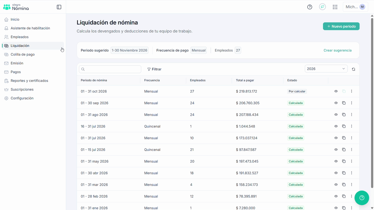
Task: Click the Nuevo periodo button
Action: click(341, 26)
